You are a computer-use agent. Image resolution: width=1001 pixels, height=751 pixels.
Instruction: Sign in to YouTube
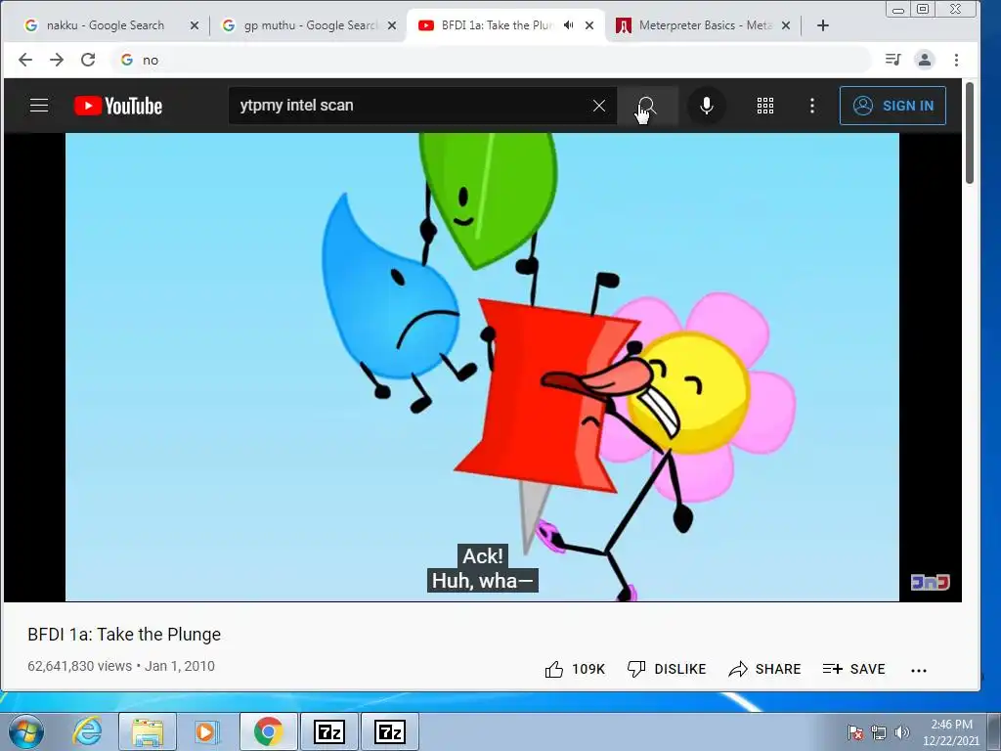click(x=892, y=106)
